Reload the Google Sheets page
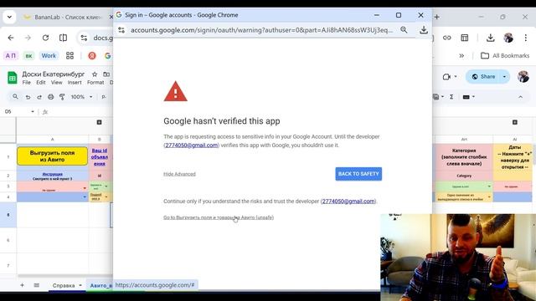 [45, 38]
